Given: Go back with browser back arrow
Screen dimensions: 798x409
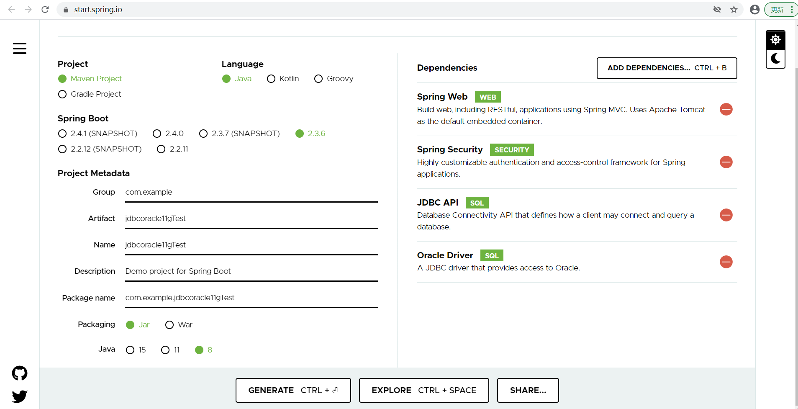Looking at the screenshot, I should pos(12,9).
